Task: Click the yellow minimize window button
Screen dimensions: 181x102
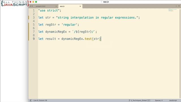Action: (x=33, y=2)
